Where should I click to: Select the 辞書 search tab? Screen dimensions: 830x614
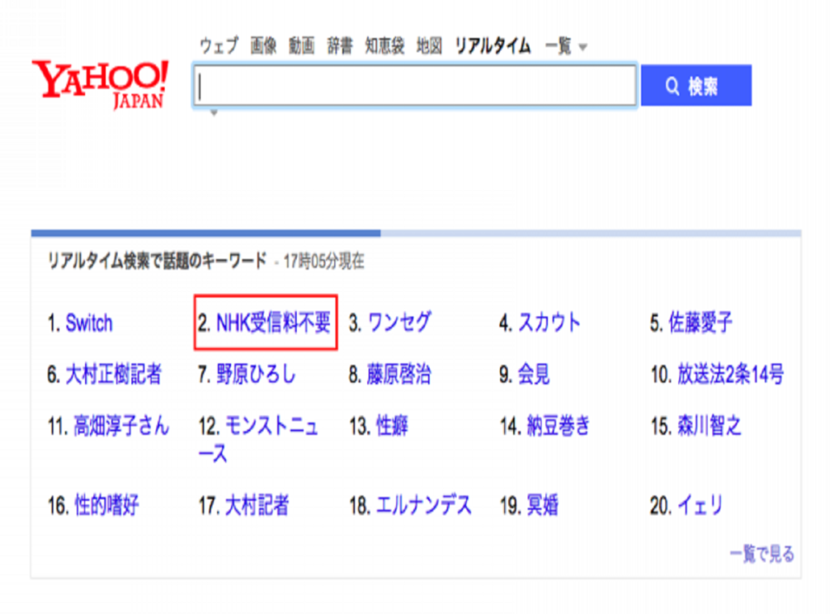pyautogui.click(x=340, y=46)
